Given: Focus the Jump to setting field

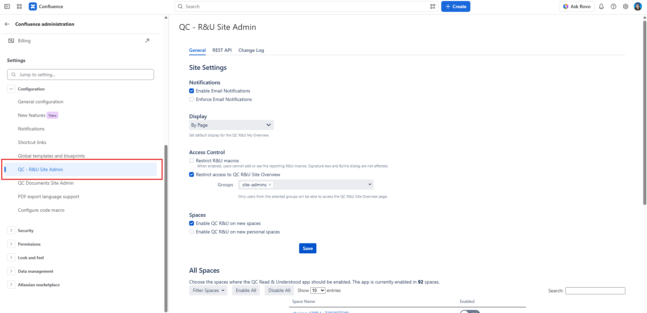Looking at the screenshot, I should click(81, 75).
